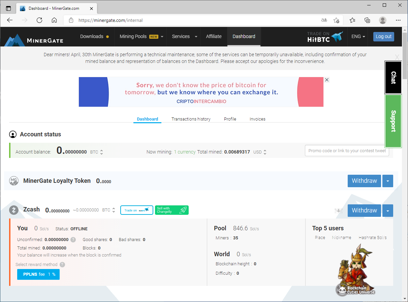Click the MinerGate Loyalty Token icon
408x302 pixels.
[x=14, y=181]
